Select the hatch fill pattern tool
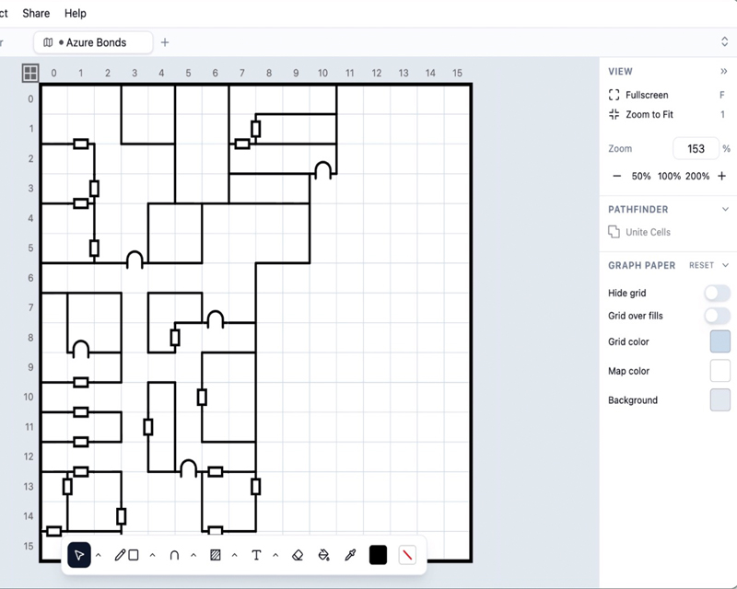 click(216, 555)
